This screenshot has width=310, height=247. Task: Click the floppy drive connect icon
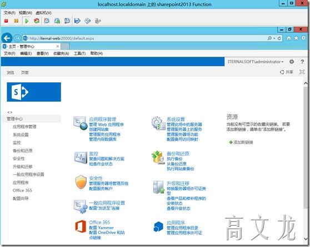pyautogui.click(x=77, y=21)
